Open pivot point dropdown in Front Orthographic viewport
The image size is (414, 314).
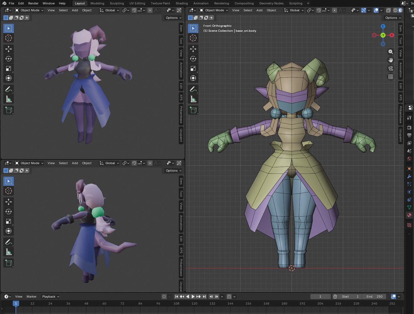[310, 10]
